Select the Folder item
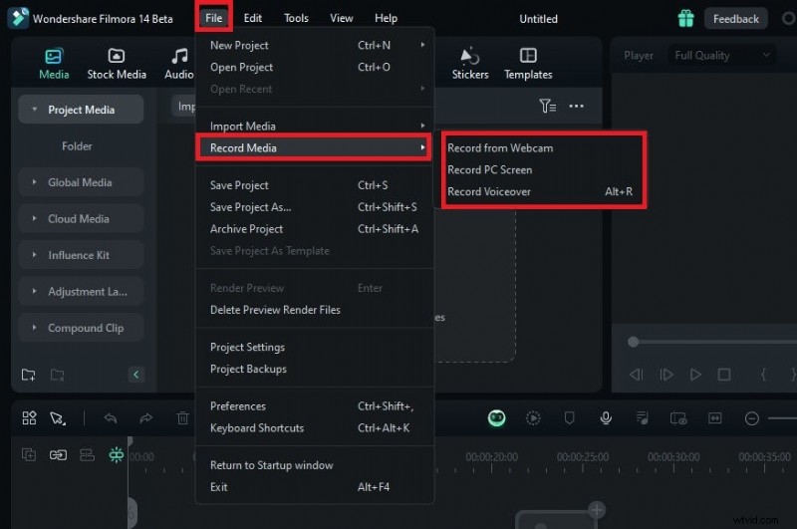 [77, 146]
